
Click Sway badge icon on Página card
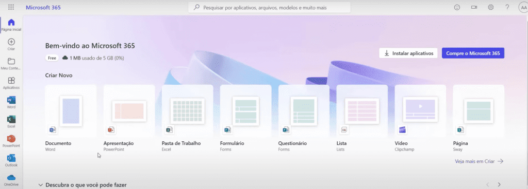pos(460,130)
